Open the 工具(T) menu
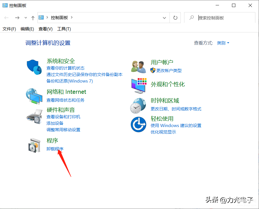The width and height of the screenshot is (259, 209). point(64,29)
